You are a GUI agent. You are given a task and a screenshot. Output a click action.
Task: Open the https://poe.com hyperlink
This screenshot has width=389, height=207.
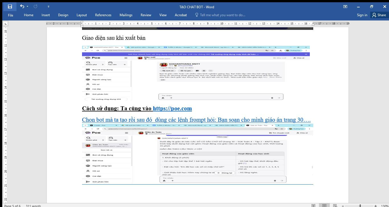[x=172, y=108]
